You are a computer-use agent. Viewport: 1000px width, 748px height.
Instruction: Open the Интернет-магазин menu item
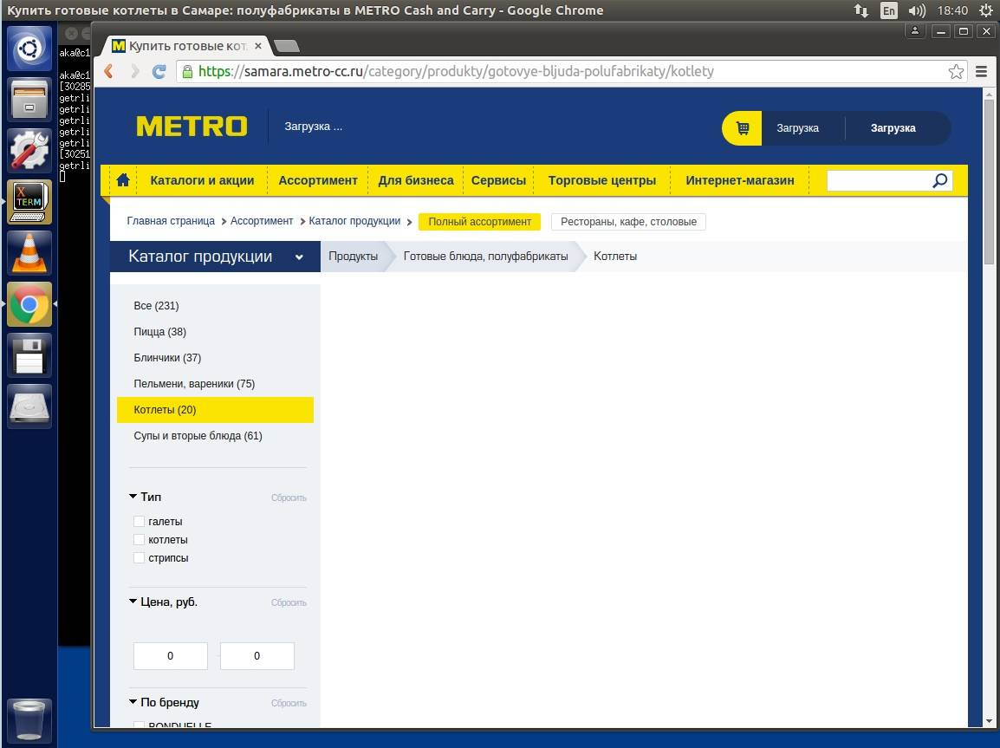pos(739,180)
